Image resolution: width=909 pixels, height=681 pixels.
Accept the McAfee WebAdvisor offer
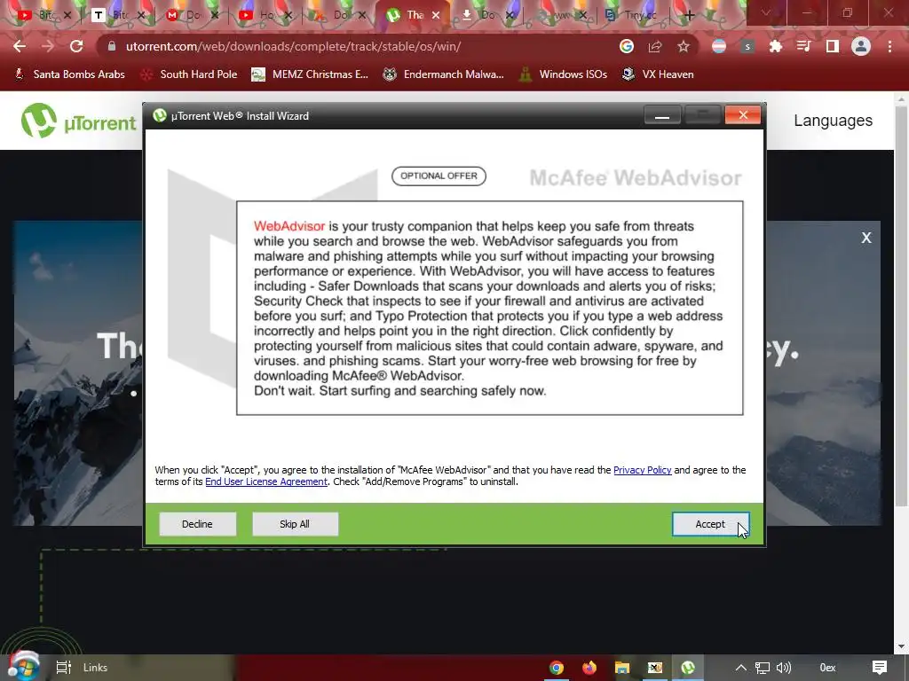(711, 524)
